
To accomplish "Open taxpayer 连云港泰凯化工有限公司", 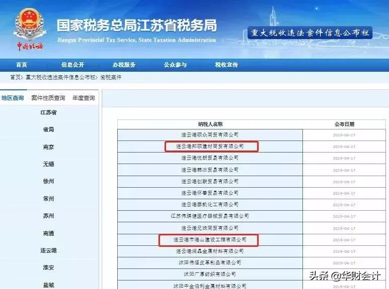I will click(x=210, y=205).
